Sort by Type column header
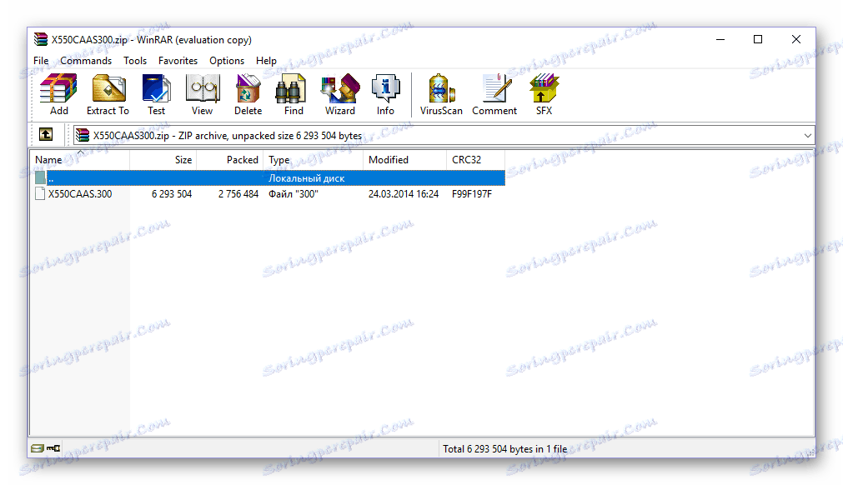 point(314,160)
